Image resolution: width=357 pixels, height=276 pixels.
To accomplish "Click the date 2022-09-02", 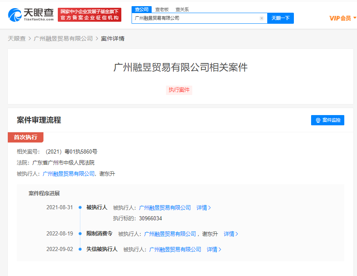I will (x=60, y=249).
